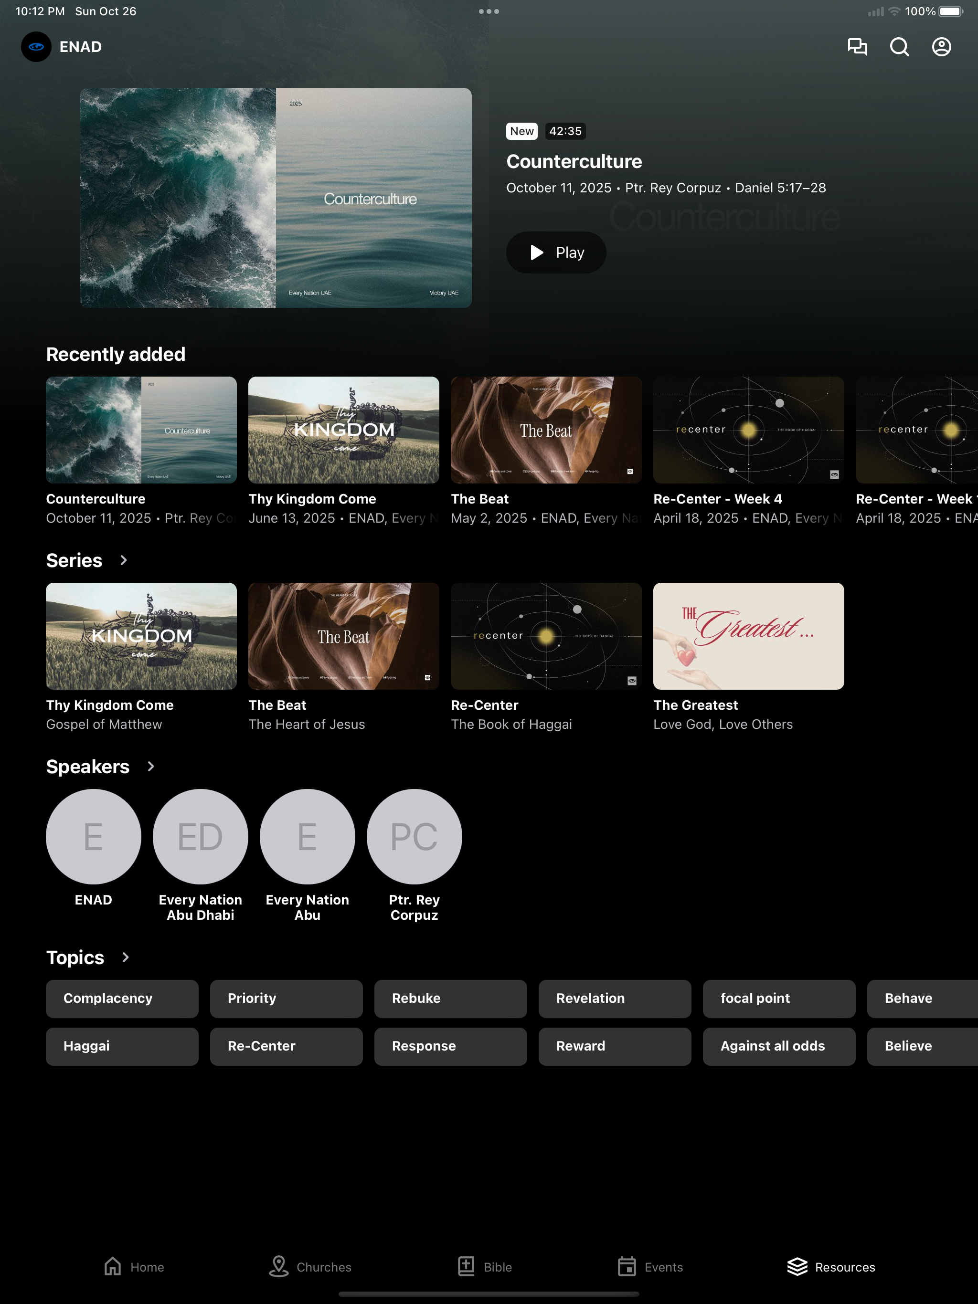Open the user profile icon
The image size is (978, 1304).
[x=941, y=47]
